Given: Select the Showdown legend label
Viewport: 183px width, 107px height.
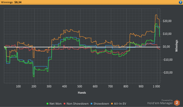Looking at the screenshot, I should (101, 104).
